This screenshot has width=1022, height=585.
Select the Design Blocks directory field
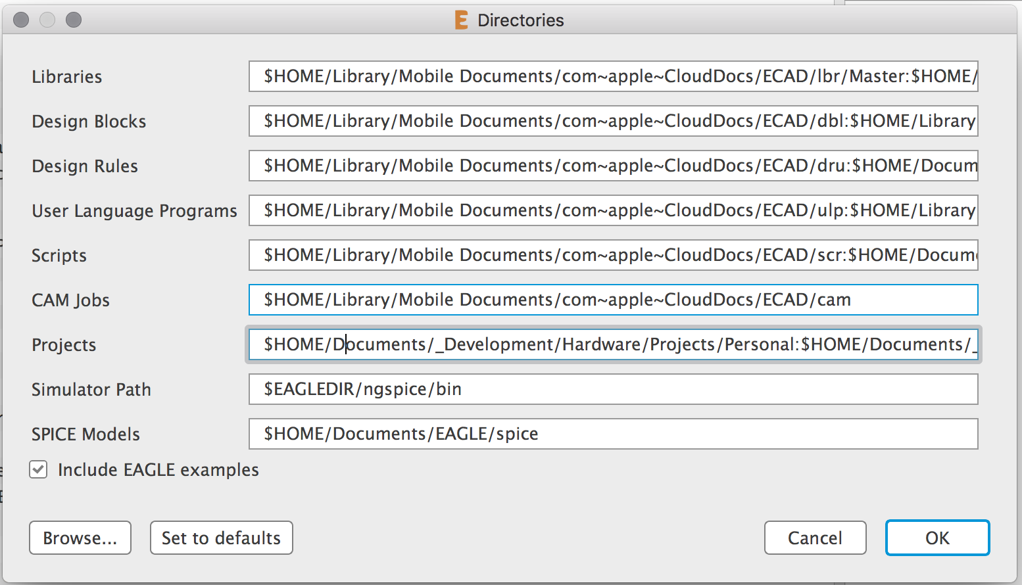pos(612,121)
